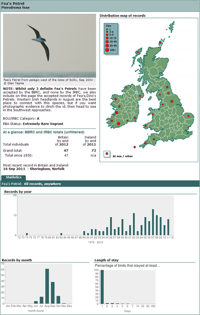Click the 'At sea / other' red marker
The image size is (200, 315).
107,154
